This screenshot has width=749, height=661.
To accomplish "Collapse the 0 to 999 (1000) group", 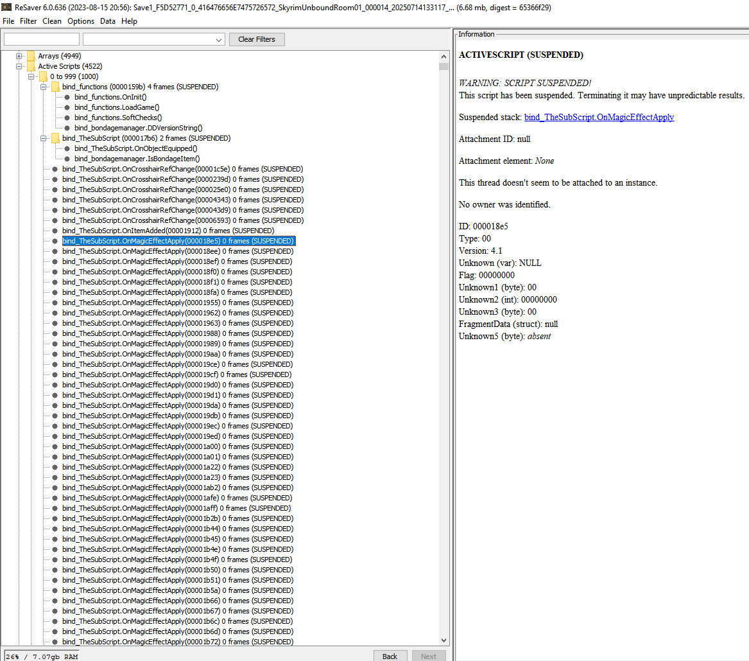I will [31, 76].
